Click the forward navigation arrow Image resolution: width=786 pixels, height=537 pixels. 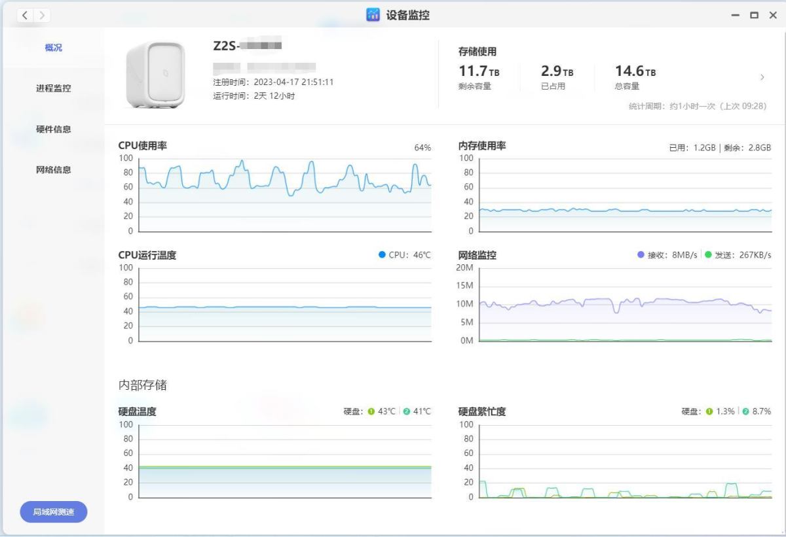[42, 15]
